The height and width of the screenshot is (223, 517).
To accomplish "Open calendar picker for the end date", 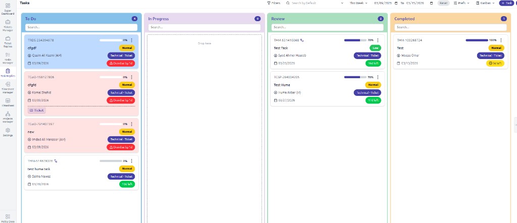I will [431, 3].
